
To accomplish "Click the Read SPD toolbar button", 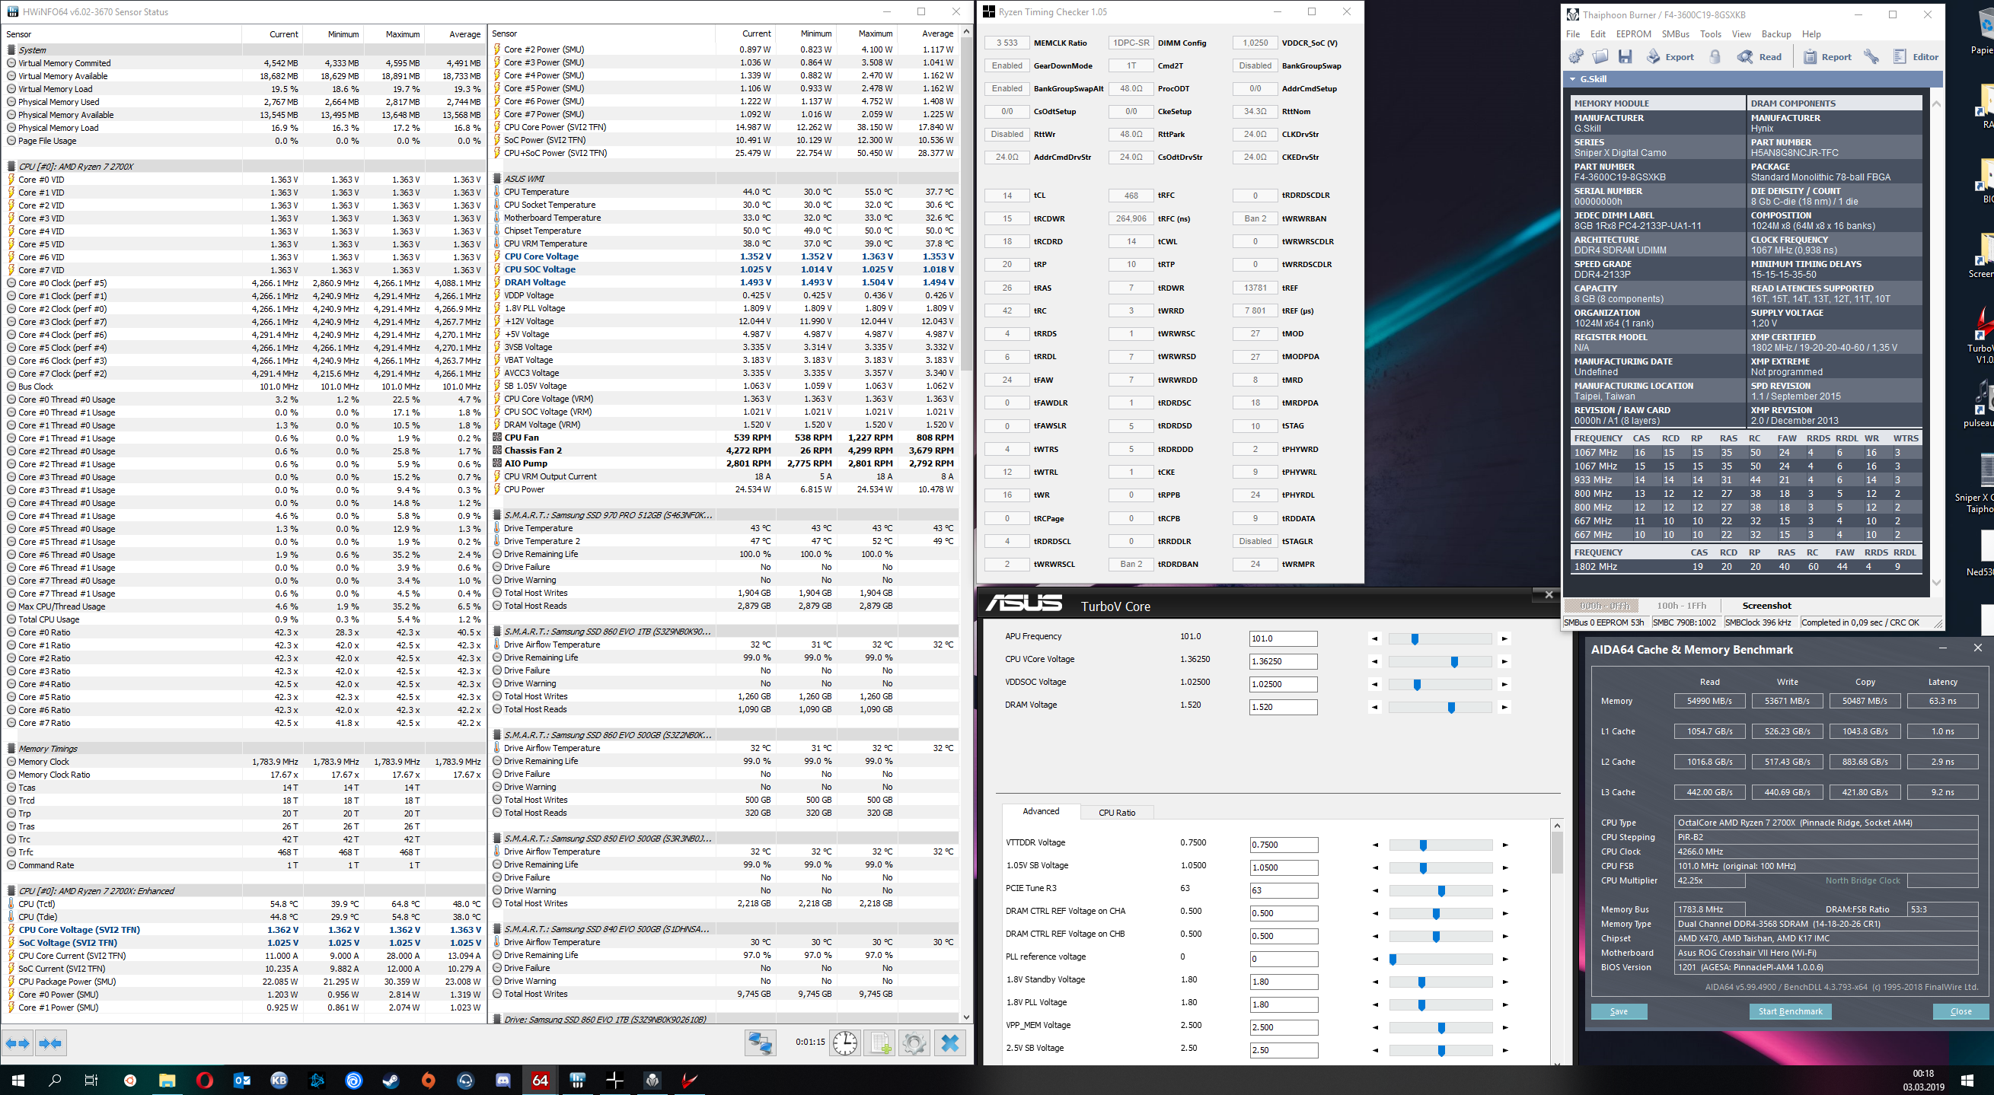I will click(1760, 56).
